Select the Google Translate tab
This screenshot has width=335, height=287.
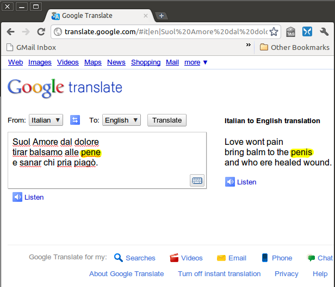pos(99,16)
